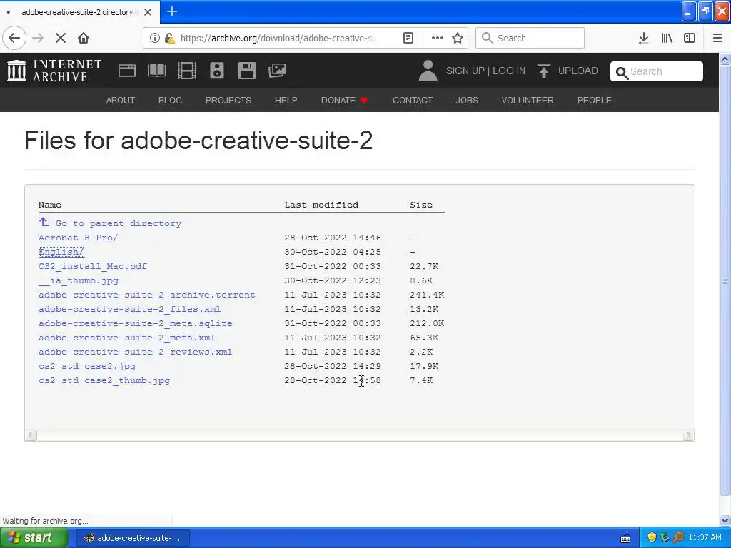Open cs2 std case2_thumb.jpg file
731x548 pixels.
point(104,380)
